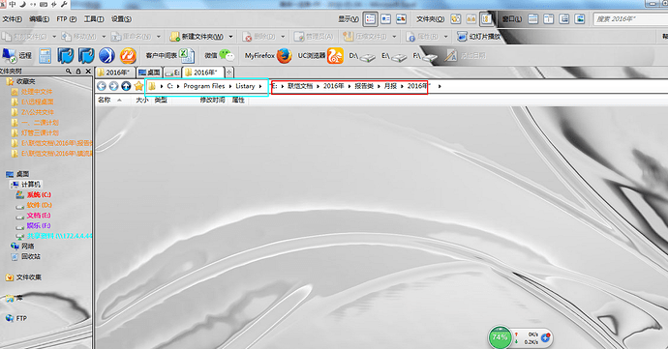Start the 幻灯片播放 slideshow
This screenshot has height=349, width=668.
click(x=478, y=37)
